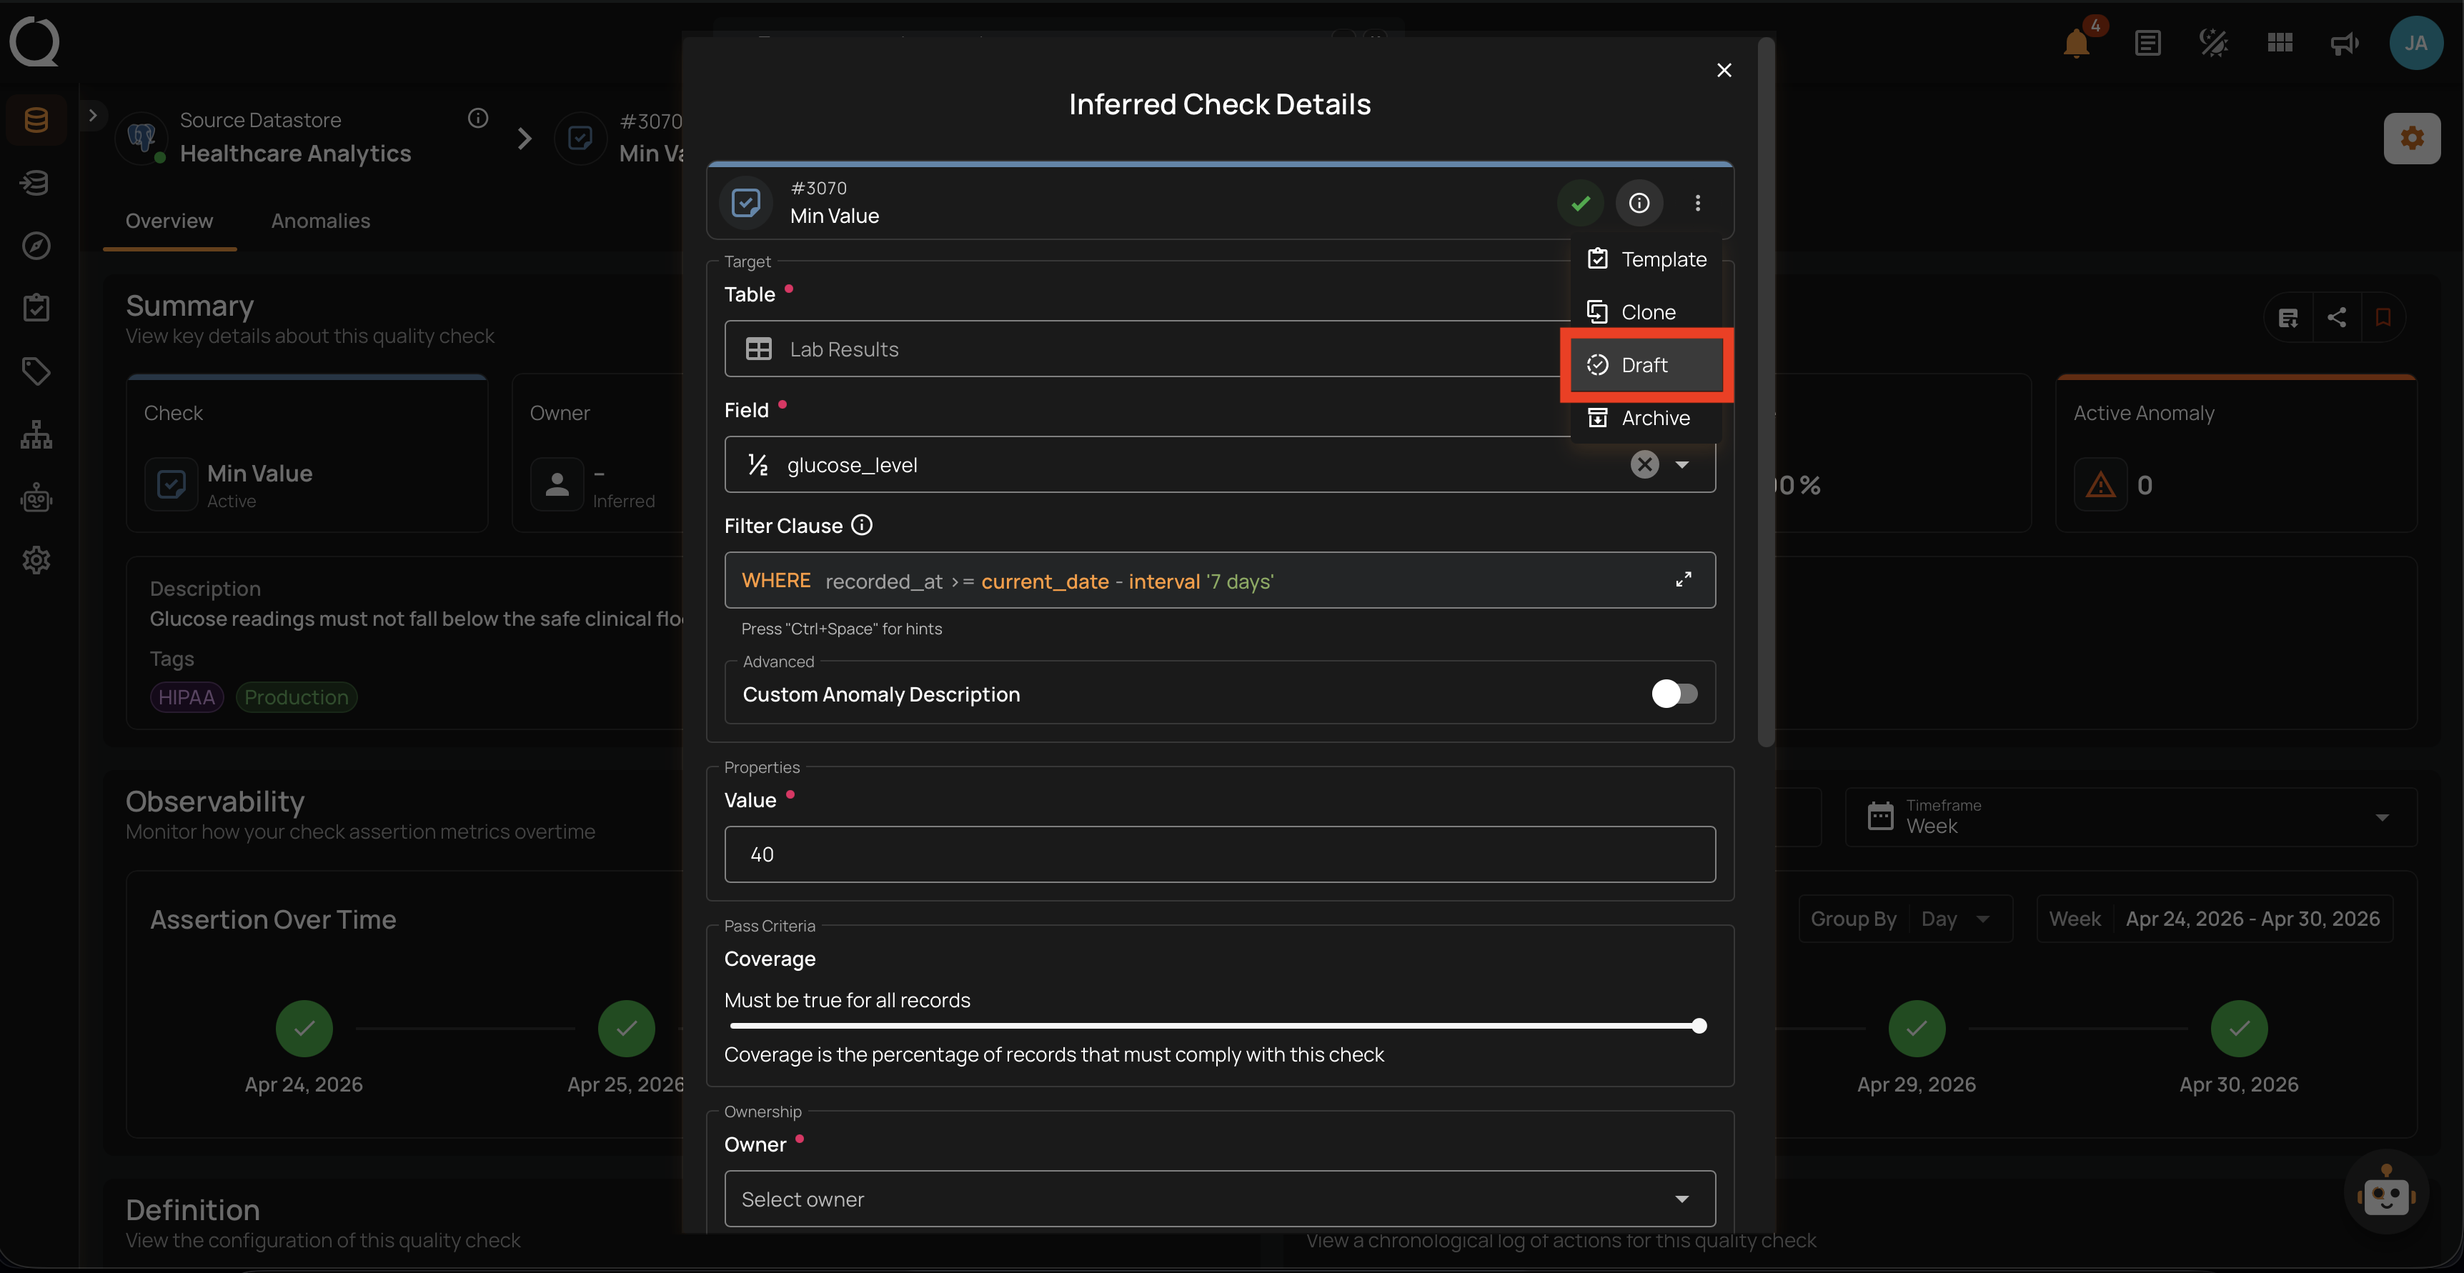Viewport: 2464px width, 1273px height.
Task: Click the comment note icon in Summary panel
Action: click(2288, 317)
